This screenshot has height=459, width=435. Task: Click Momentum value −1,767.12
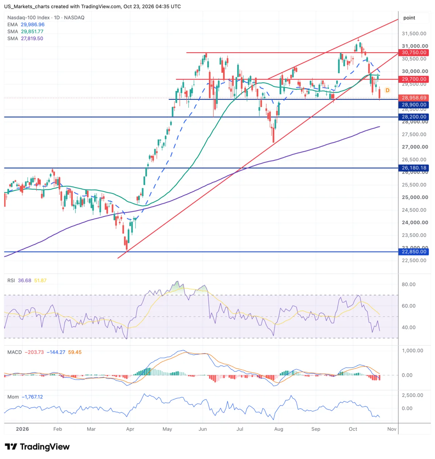tap(32, 397)
